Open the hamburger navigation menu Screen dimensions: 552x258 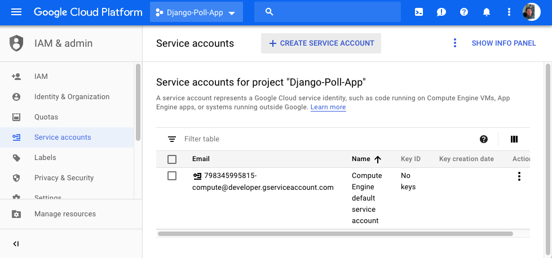click(x=16, y=12)
